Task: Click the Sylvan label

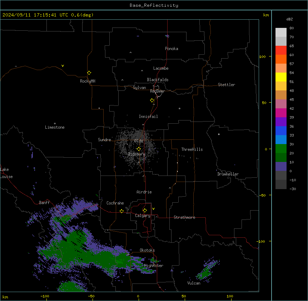Action: pos(139,88)
